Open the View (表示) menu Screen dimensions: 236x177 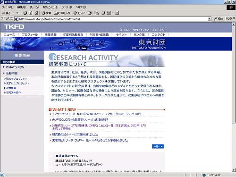[34, 7]
